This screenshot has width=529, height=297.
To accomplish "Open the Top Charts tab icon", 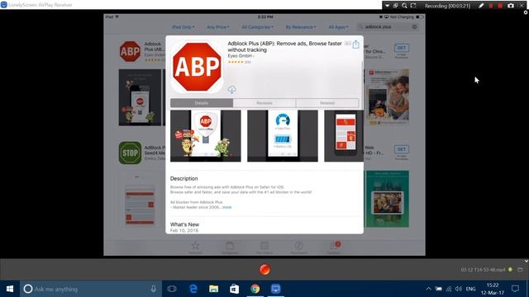I will [264, 247].
